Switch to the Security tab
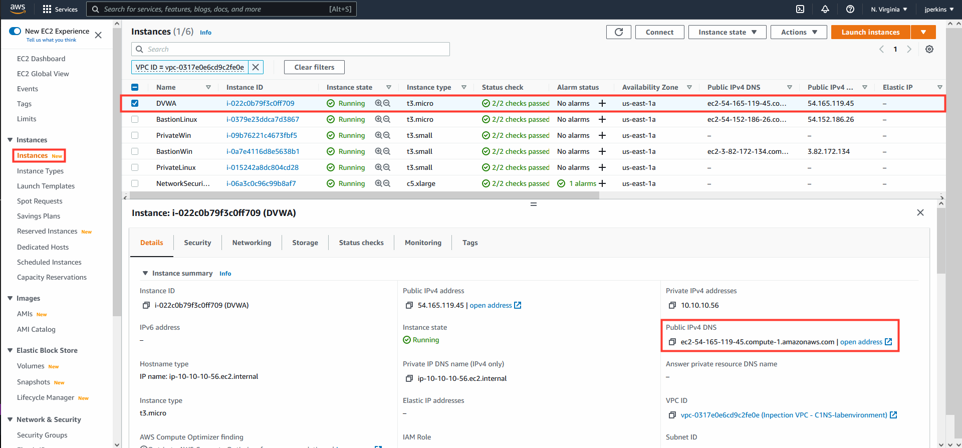The height and width of the screenshot is (448, 962). [197, 243]
